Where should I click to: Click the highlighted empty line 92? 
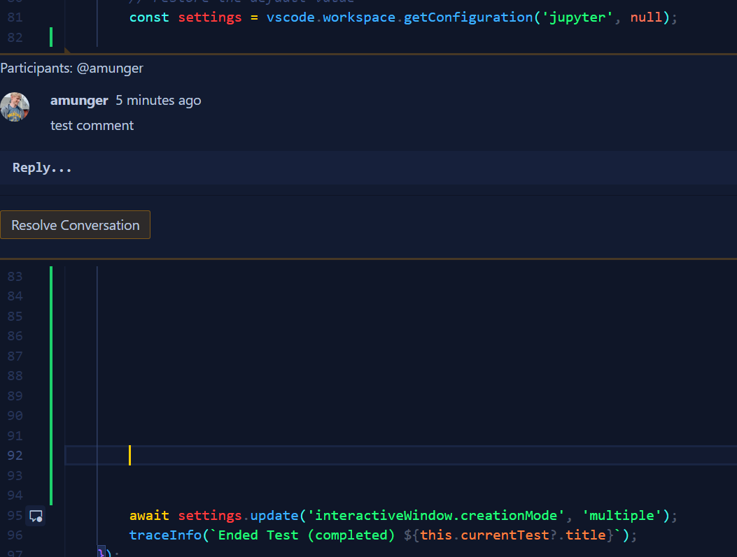(280, 455)
